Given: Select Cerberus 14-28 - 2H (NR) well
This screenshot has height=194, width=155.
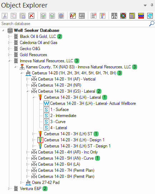Looking at the screenshot, I should [x=60, y=85].
